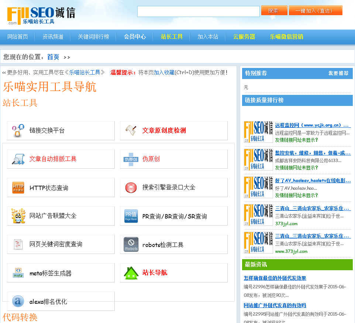The width and height of the screenshot is (355, 323).
Task: Click the 文章原创度检测 scroll icon
Action: [x=131, y=130]
